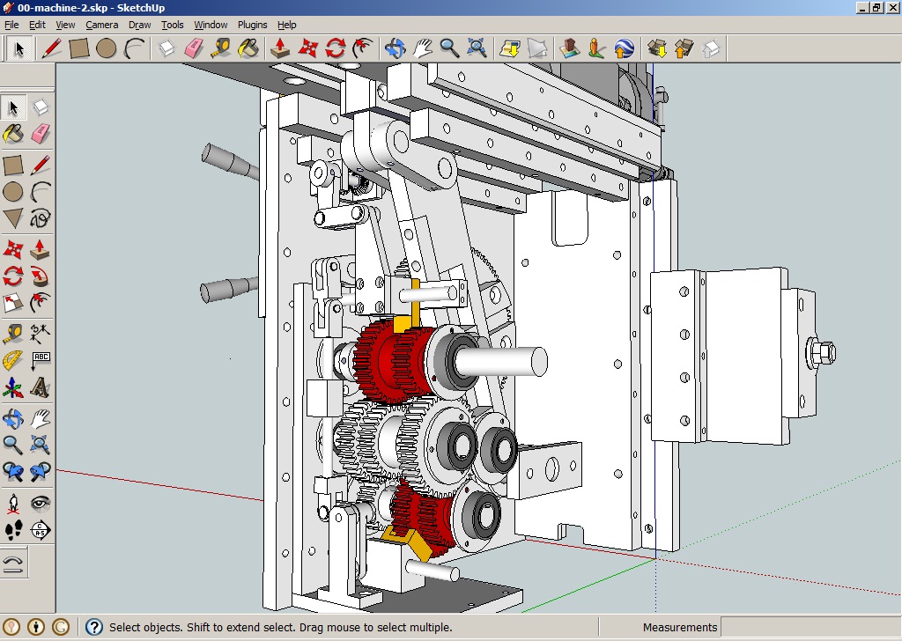Click the leftmost status bar location icon

tap(11, 627)
